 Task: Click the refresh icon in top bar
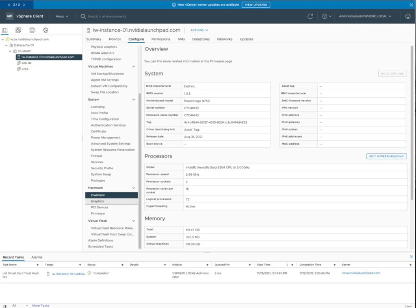(310, 16)
